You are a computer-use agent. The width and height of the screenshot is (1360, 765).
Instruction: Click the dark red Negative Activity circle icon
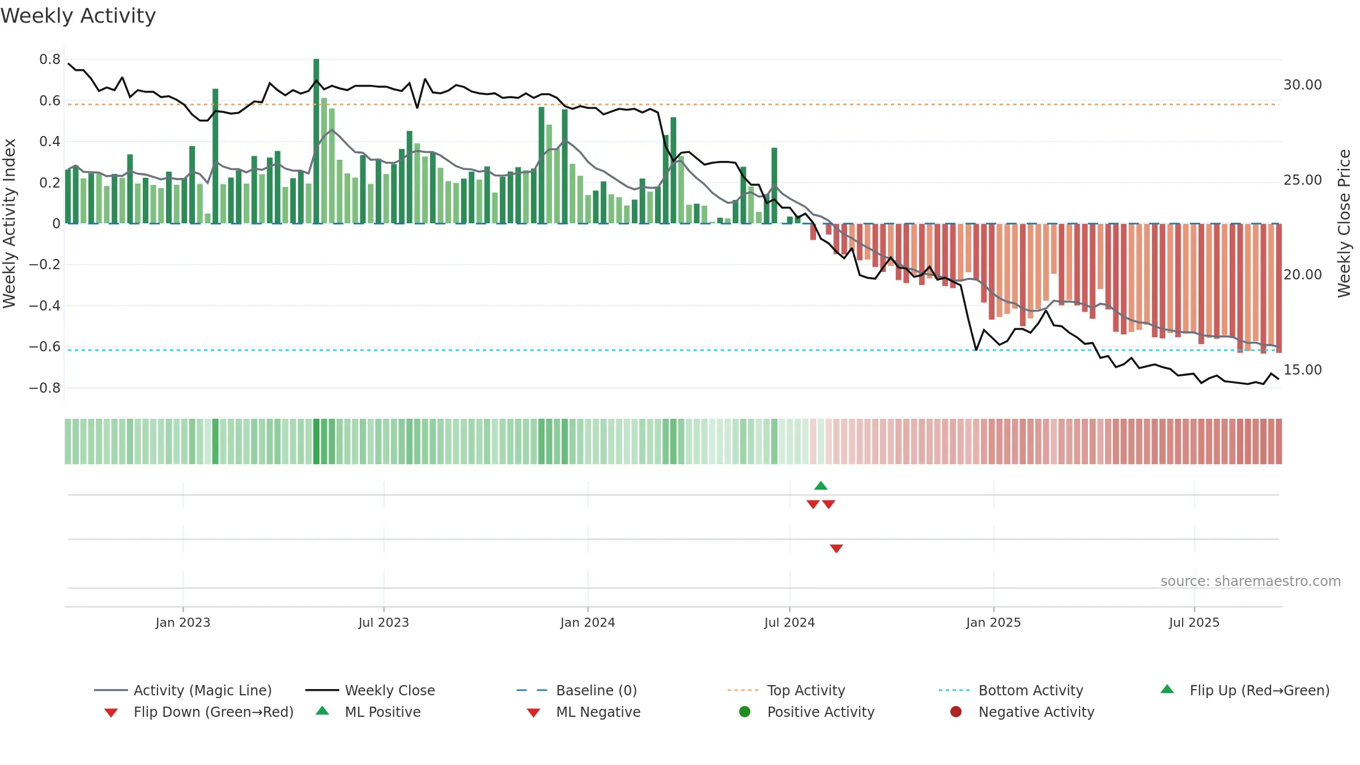click(x=956, y=712)
